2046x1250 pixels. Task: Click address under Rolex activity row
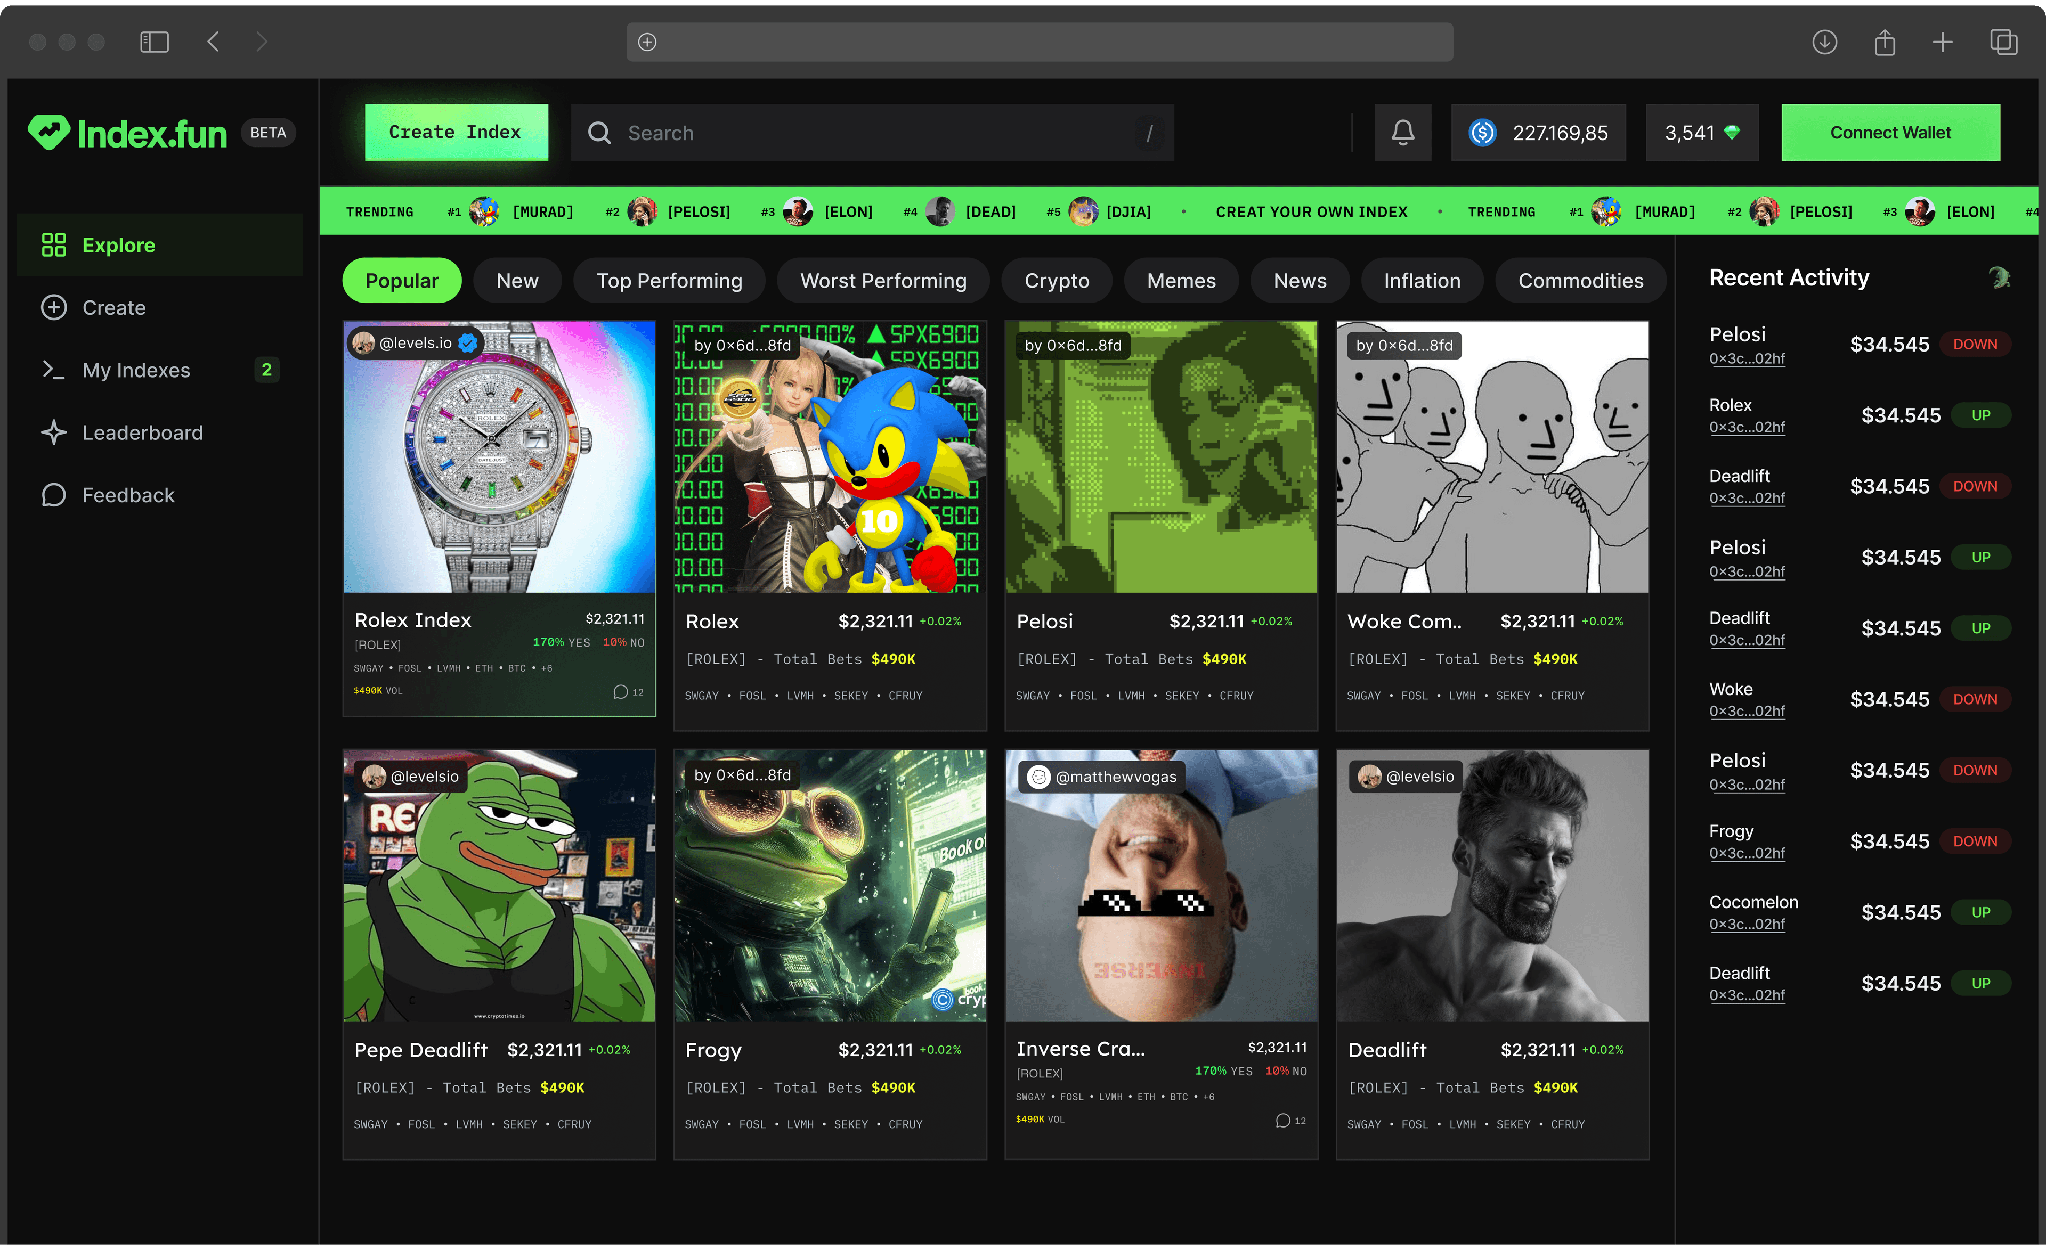click(x=1747, y=428)
